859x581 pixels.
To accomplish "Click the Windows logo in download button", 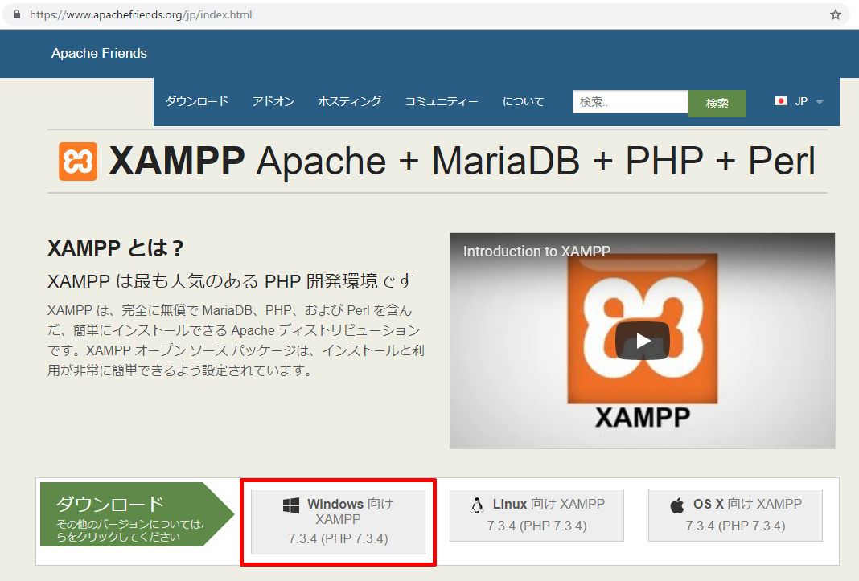I will point(291,505).
